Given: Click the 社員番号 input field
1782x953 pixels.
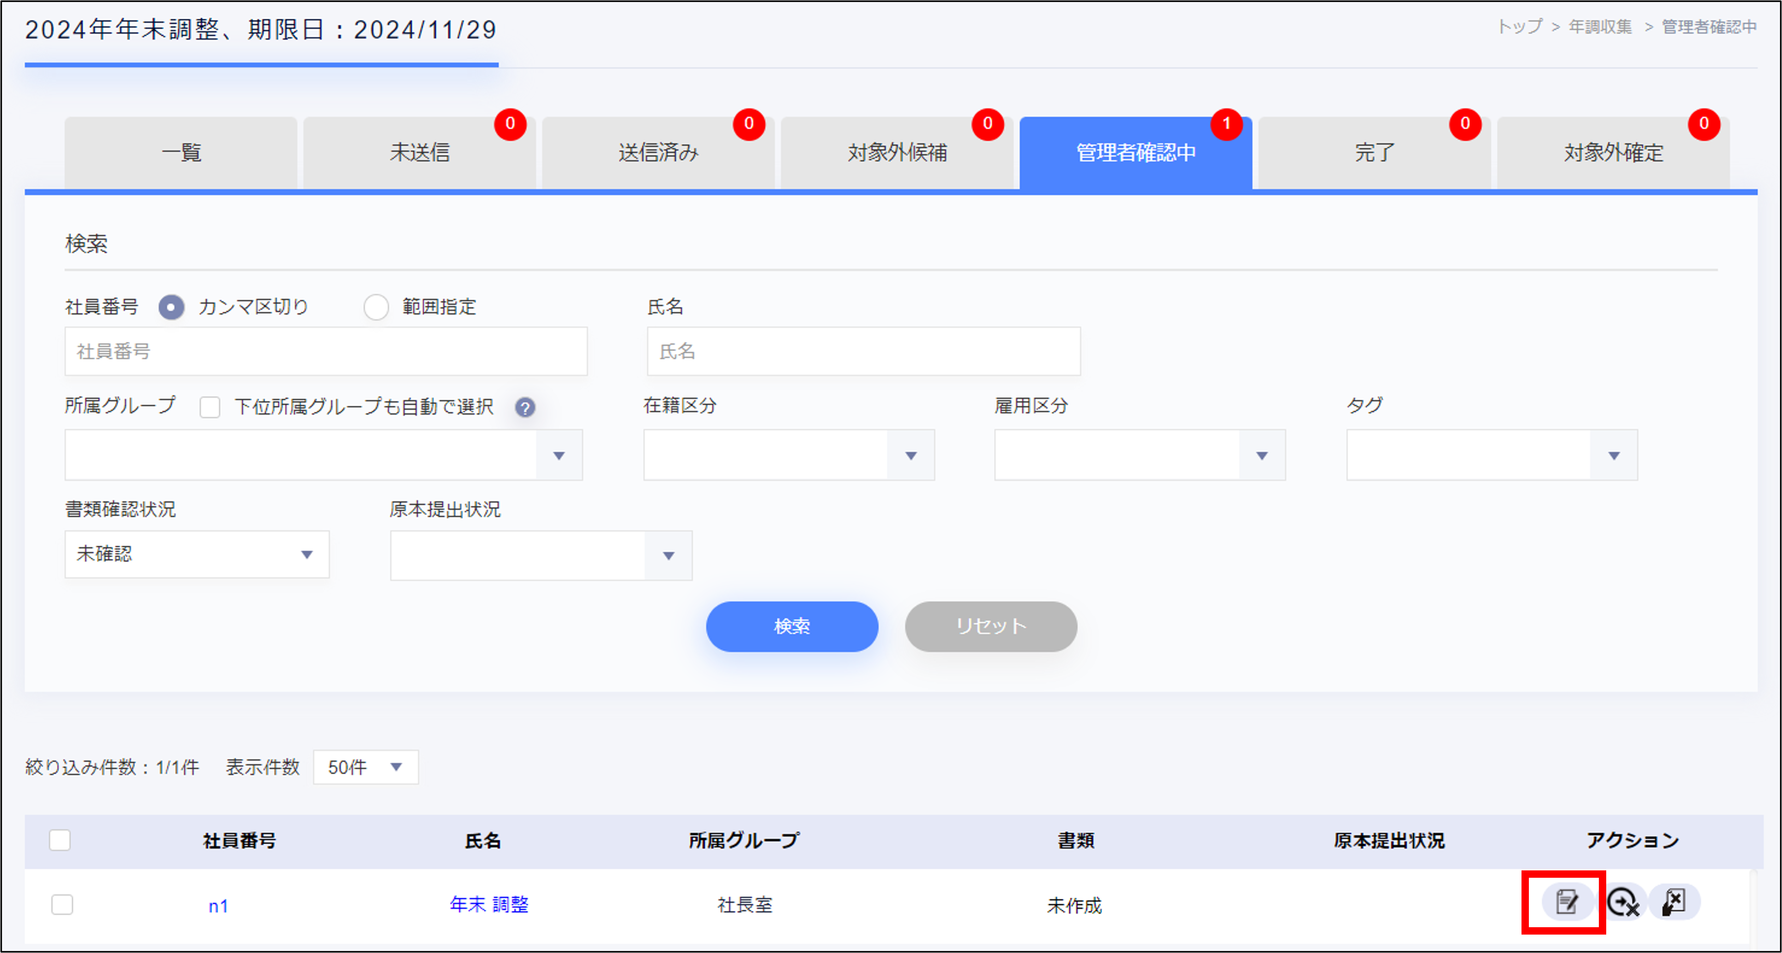Looking at the screenshot, I should click(326, 352).
